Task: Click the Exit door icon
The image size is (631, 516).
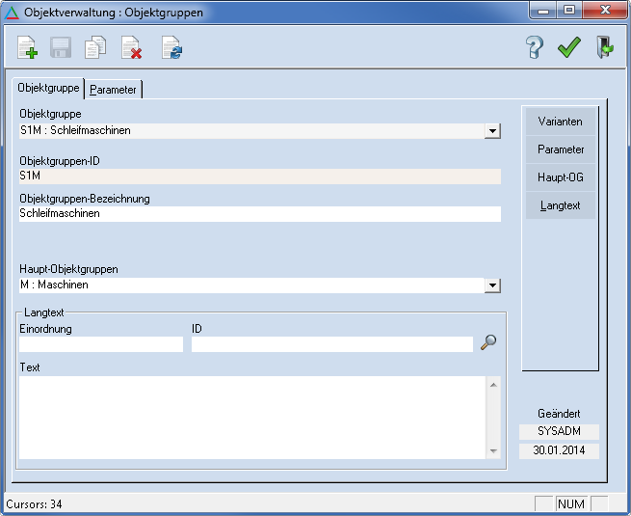Action: tap(604, 47)
